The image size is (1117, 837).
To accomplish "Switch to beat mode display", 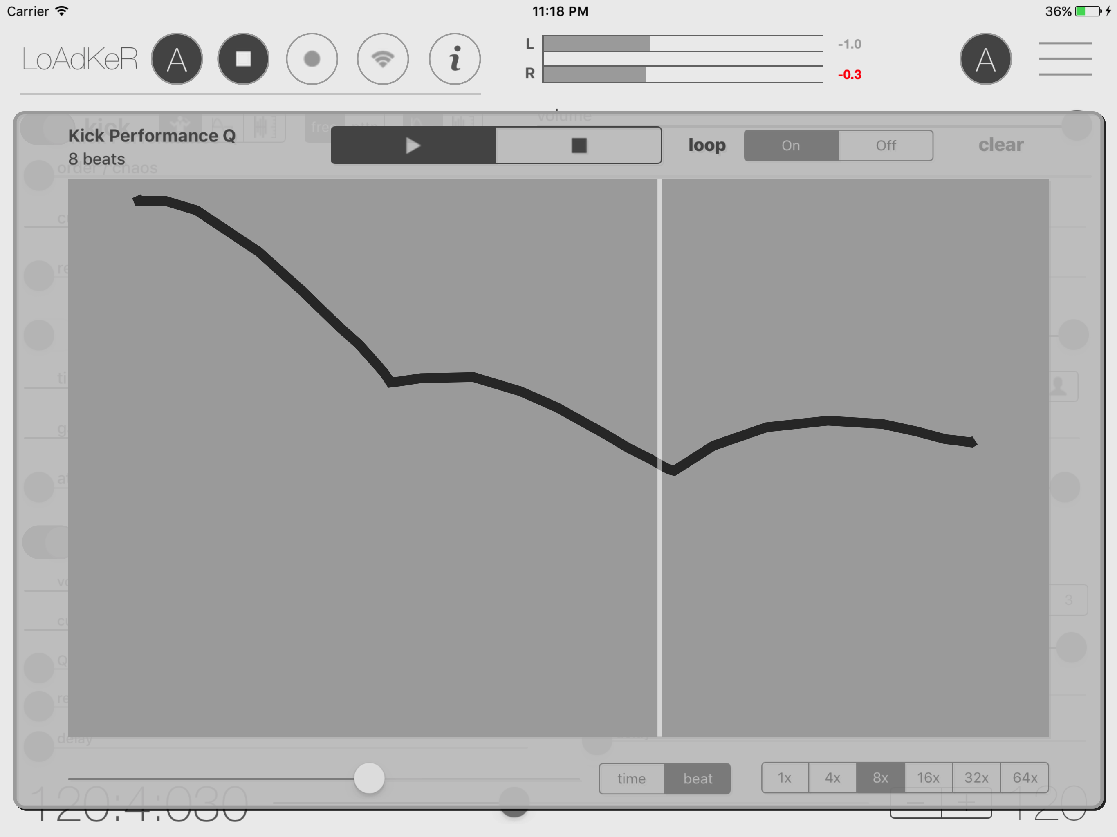I will click(698, 777).
